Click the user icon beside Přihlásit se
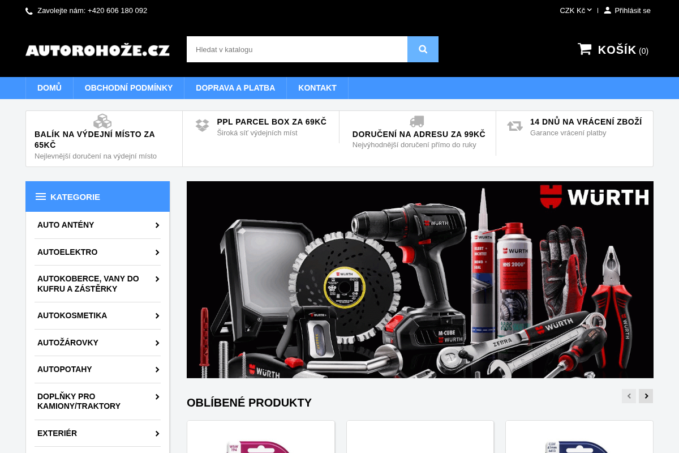Viewport: 679px width, 453px height. click(608, 10)
